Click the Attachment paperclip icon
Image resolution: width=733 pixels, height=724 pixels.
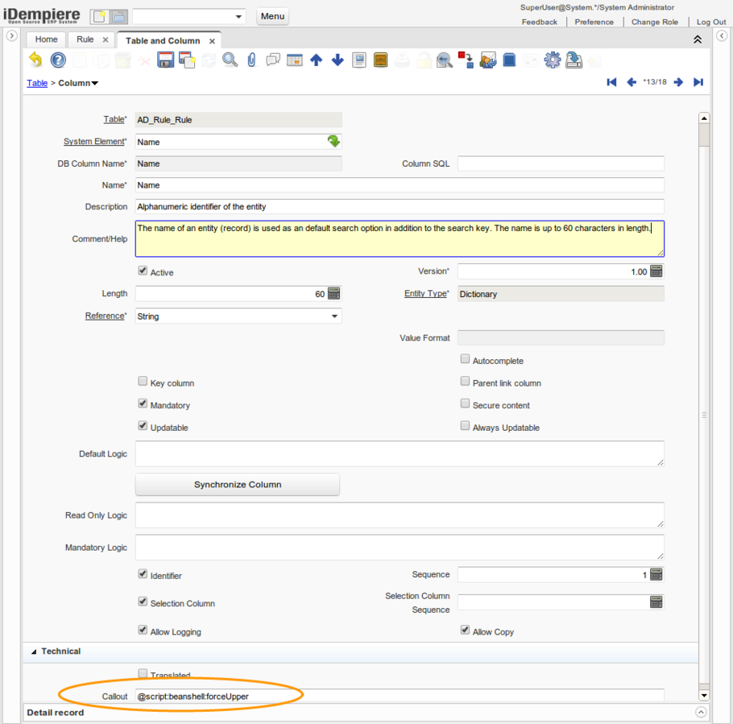(x=251, y=60)
